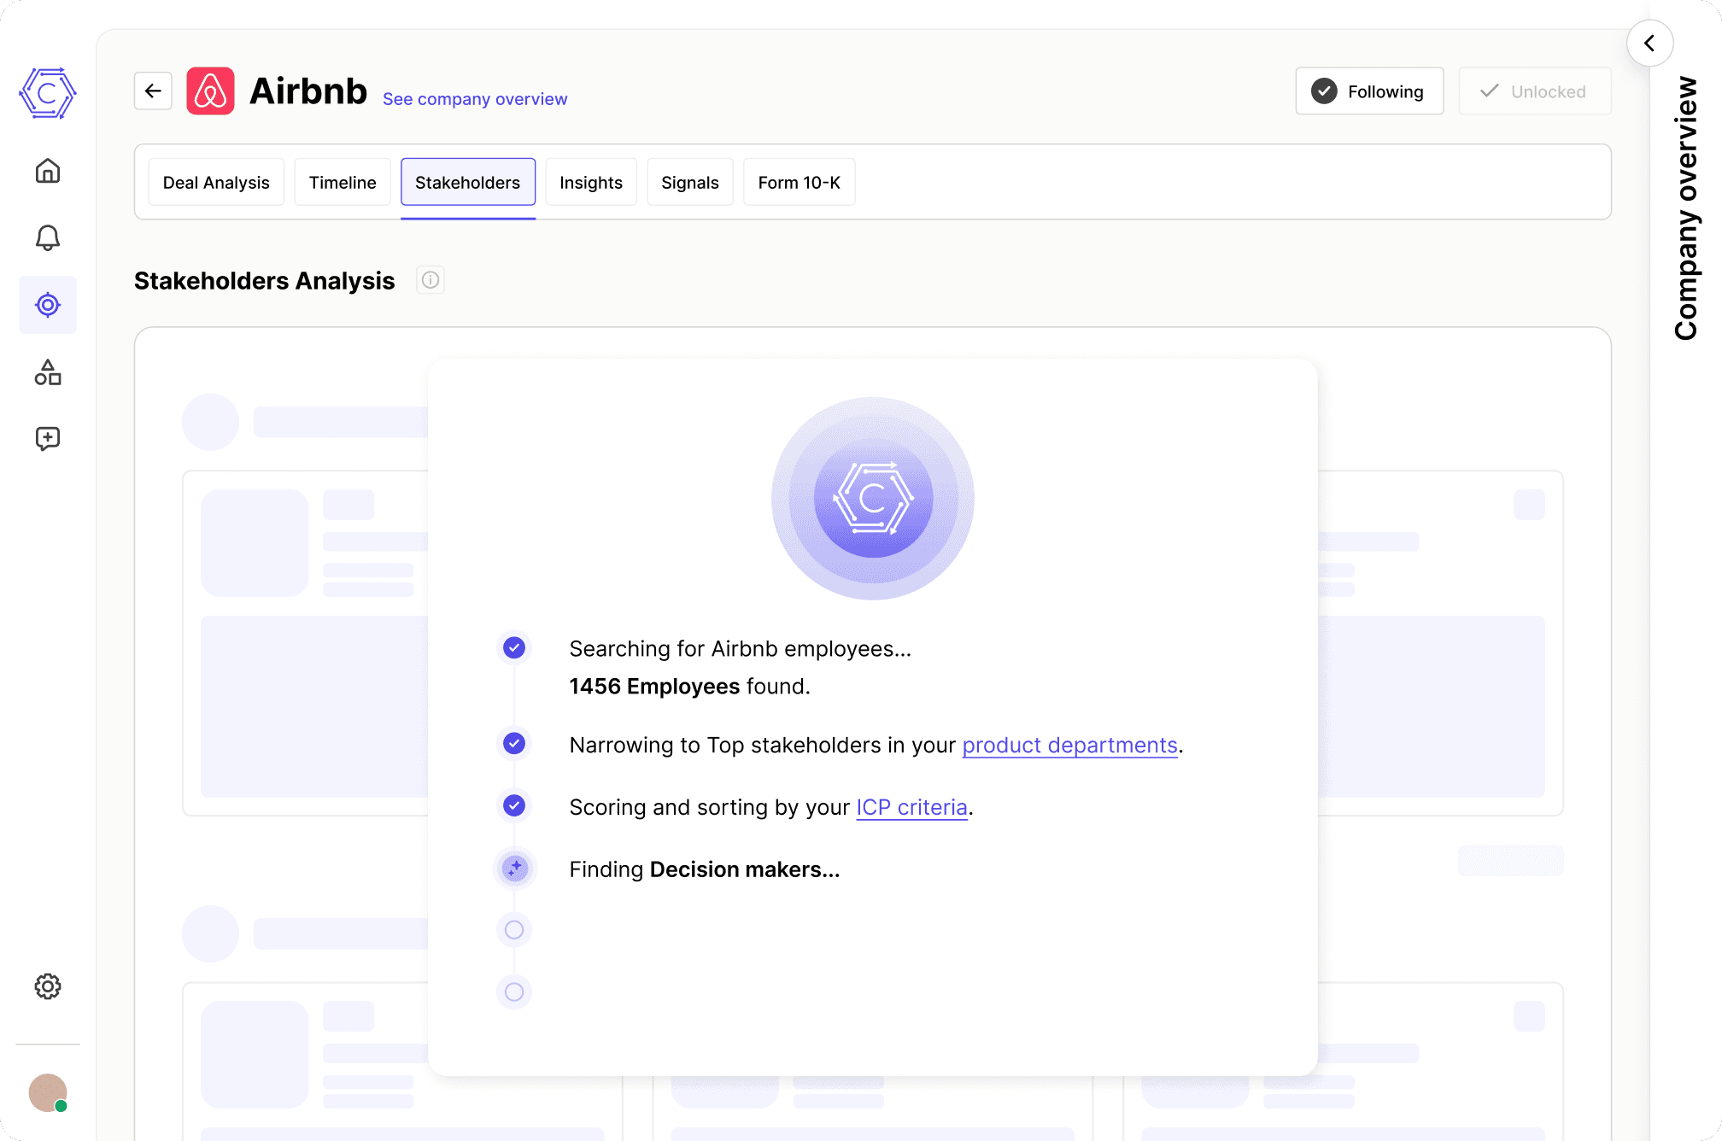This screenshot has height=1141, width=1722.
Task: Click the Finding Decision makers sparkle icon
Action: tap(514, 869)
